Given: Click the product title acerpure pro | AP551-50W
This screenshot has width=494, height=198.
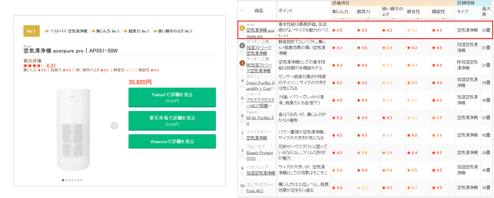Looking at the screenshot, I should click(x=71, y=51).
